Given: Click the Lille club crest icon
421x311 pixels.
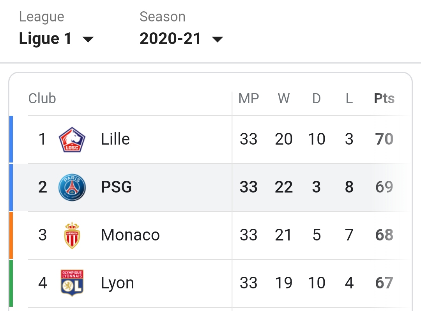Looking at the screenshot, I should (x=72, y=140).
